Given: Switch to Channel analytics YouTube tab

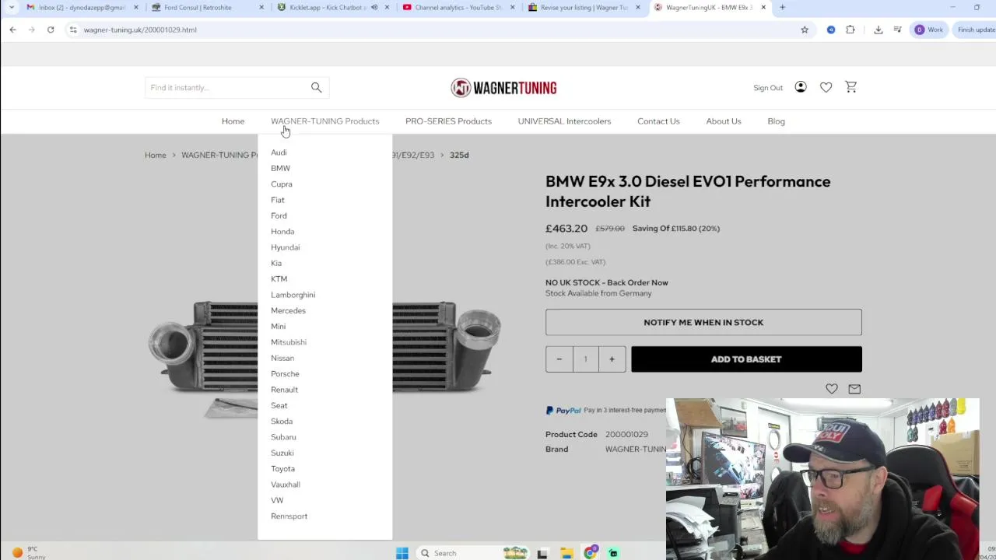Looking at the screenshot, I should pos(459,8).
